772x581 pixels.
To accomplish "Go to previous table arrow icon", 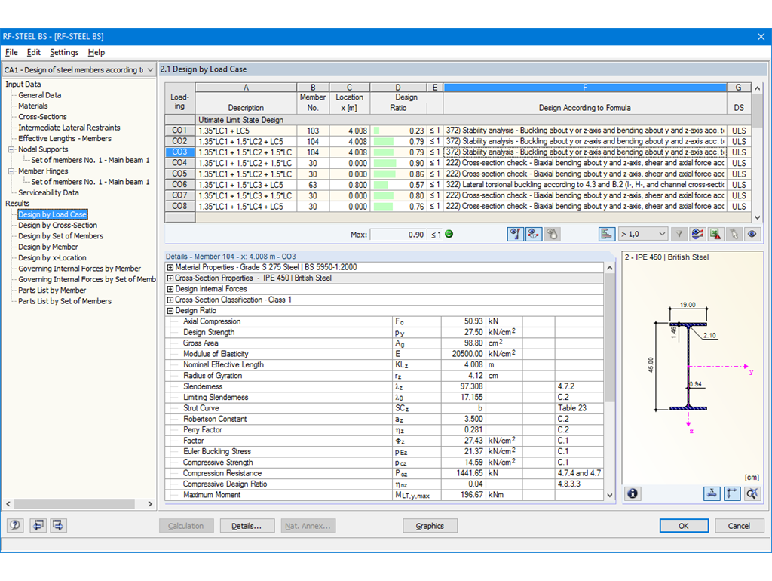I will 38,525.
